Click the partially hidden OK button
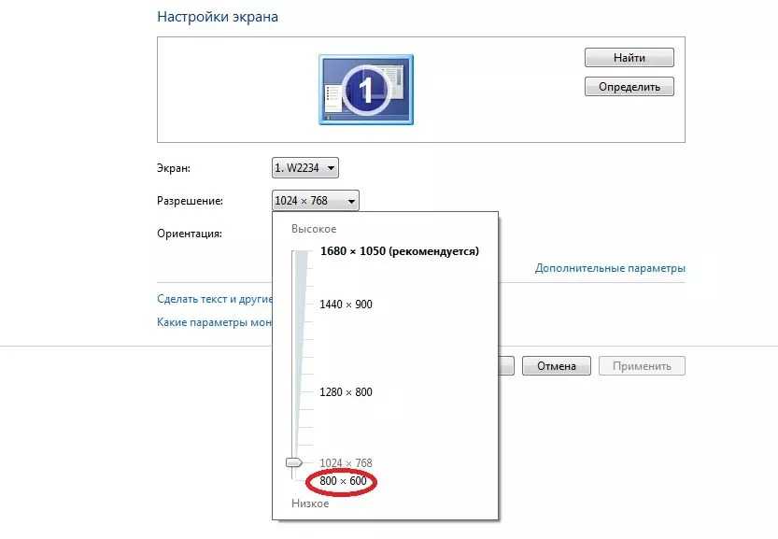Viewport: 778px width, 539px height. tap(506, 366)
